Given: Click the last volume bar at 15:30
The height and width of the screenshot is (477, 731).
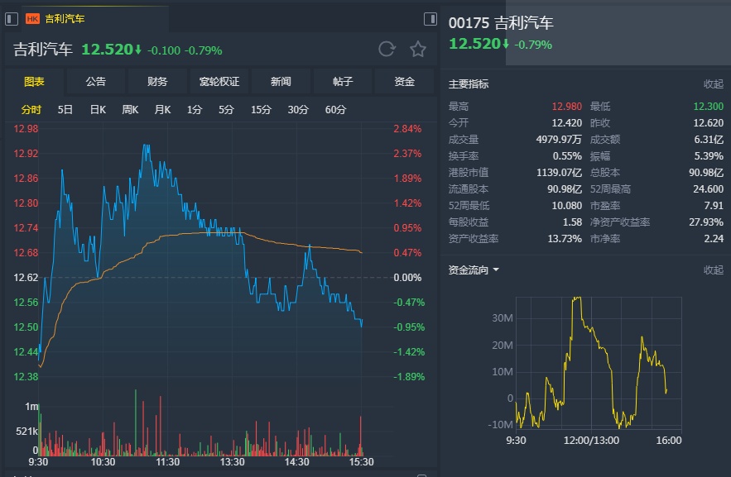Looking at the screenshot, I should tap(361, 436).
